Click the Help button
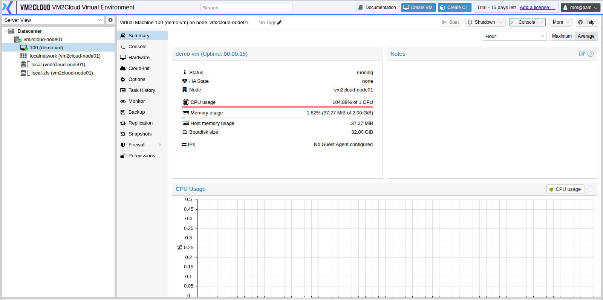 pos(587,22)
